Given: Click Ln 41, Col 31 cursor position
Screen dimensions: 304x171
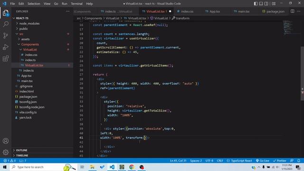Looking at the screenshot, I should pos(178,161).
